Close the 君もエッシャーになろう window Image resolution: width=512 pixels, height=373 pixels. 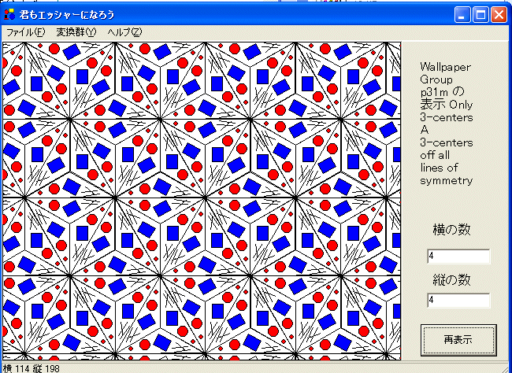pos(499,15)
